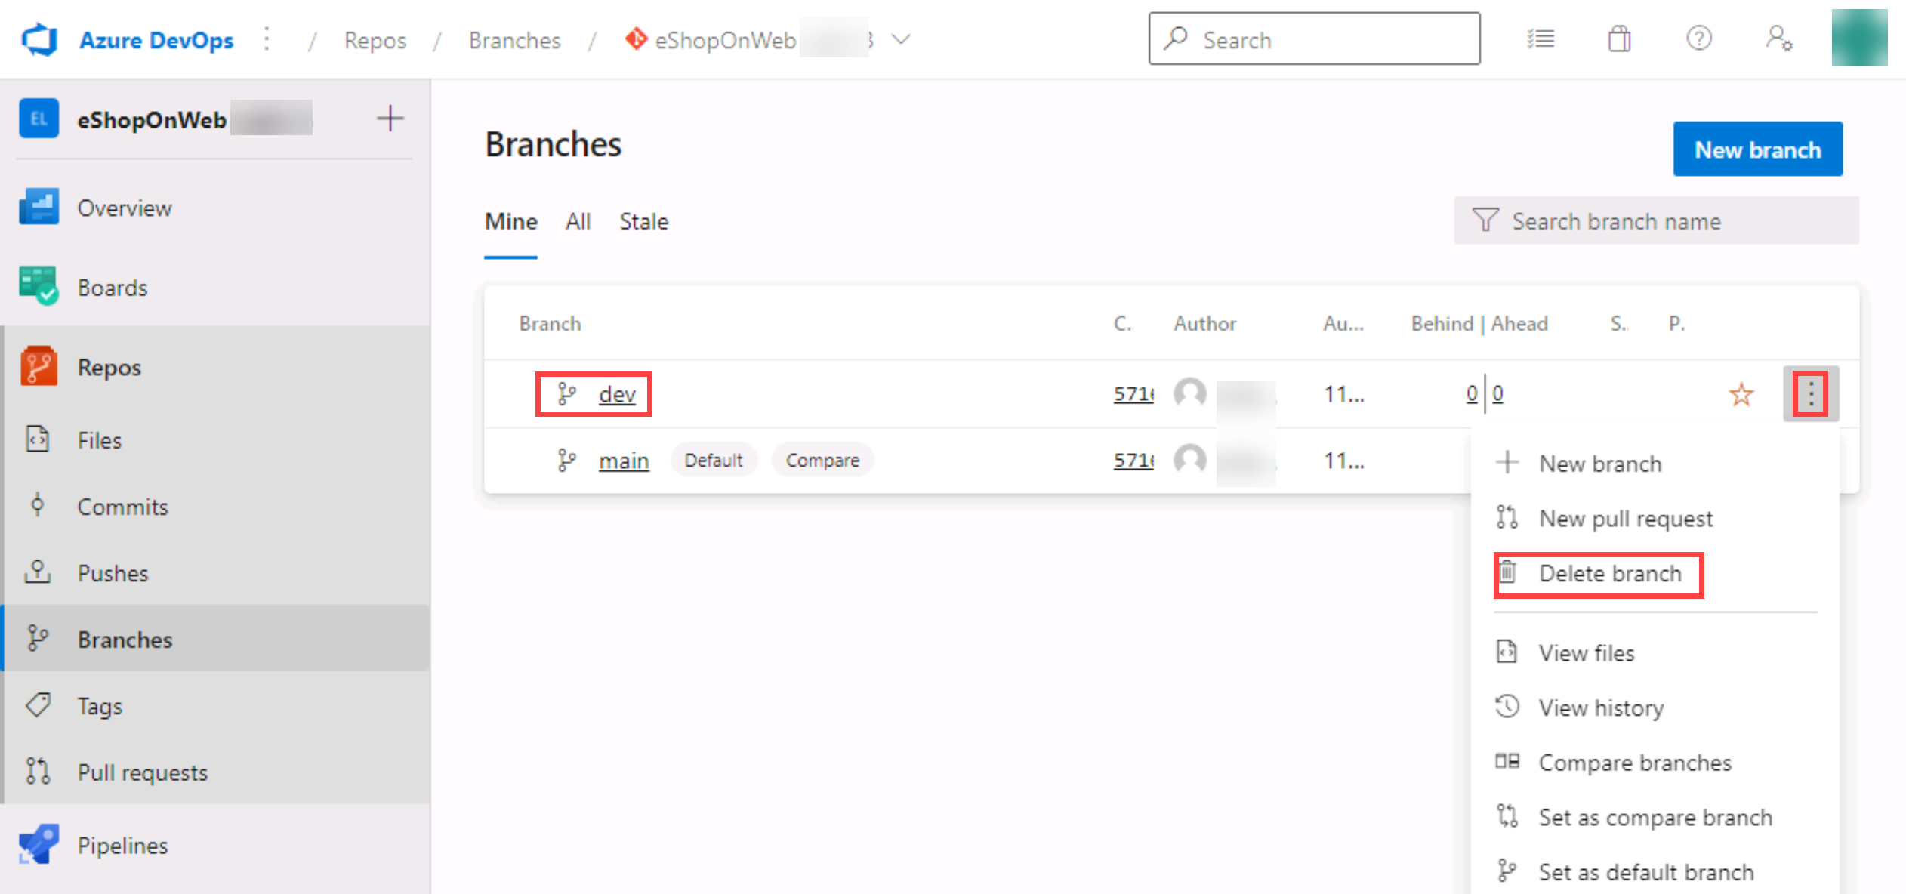Go to Pushes under Repos
The image size is (1906, 894).
coord(215,572)
